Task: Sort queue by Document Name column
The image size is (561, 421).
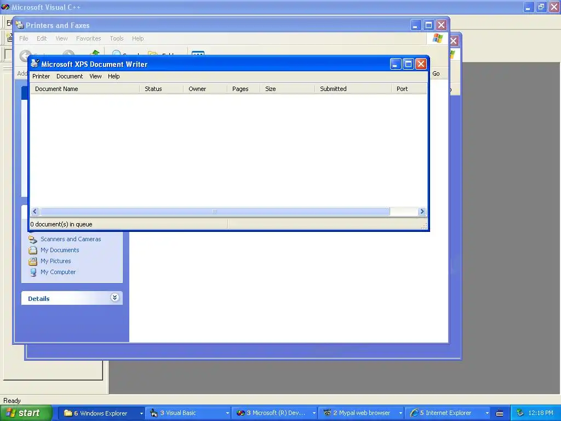Action: 85,89
